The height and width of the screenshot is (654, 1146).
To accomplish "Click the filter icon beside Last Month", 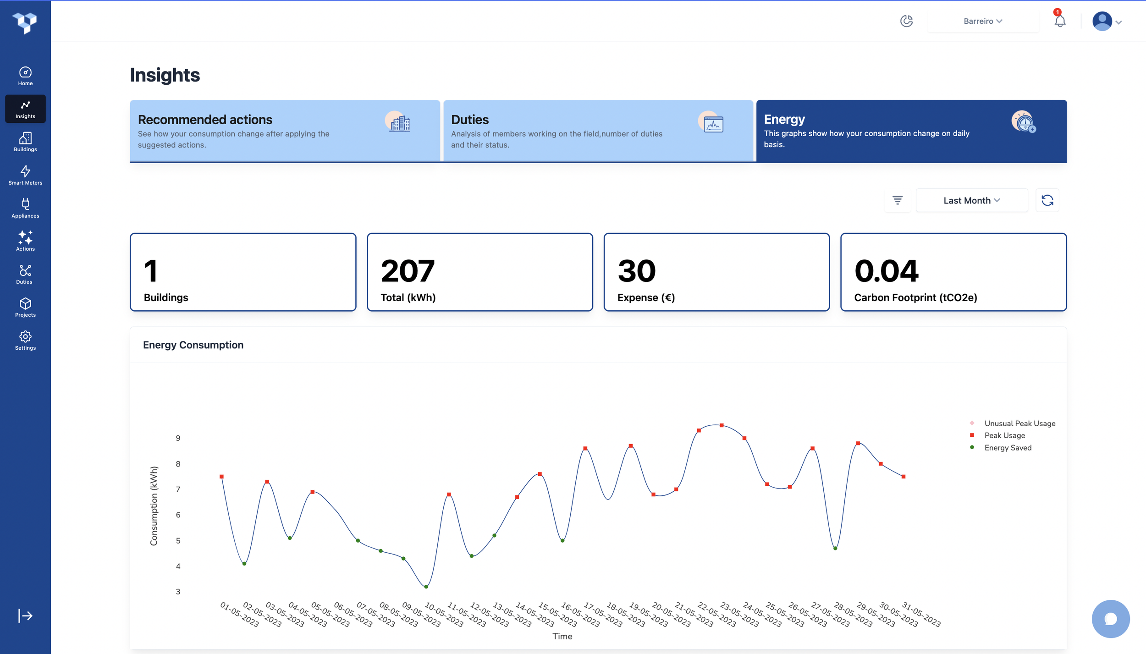I will click(x=897, y=200).
